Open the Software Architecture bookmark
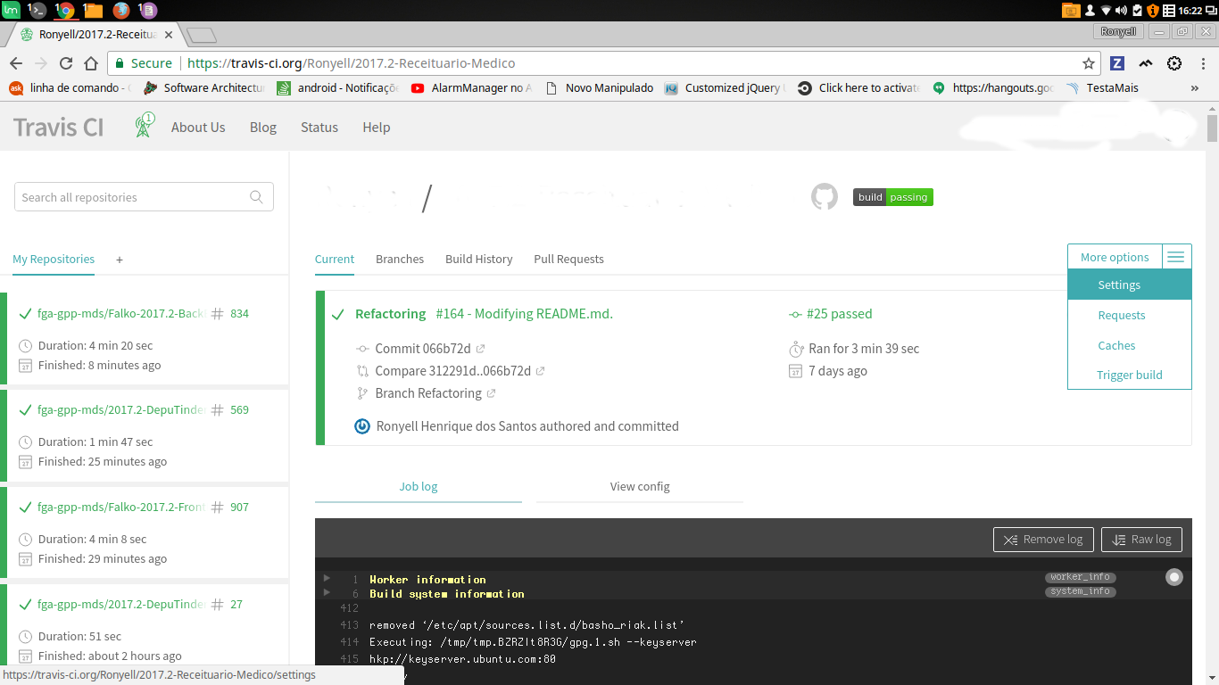1219x685 pixels. click(x=204, y=88)
